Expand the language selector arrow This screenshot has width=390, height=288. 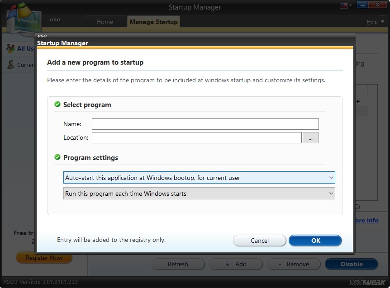350,4
